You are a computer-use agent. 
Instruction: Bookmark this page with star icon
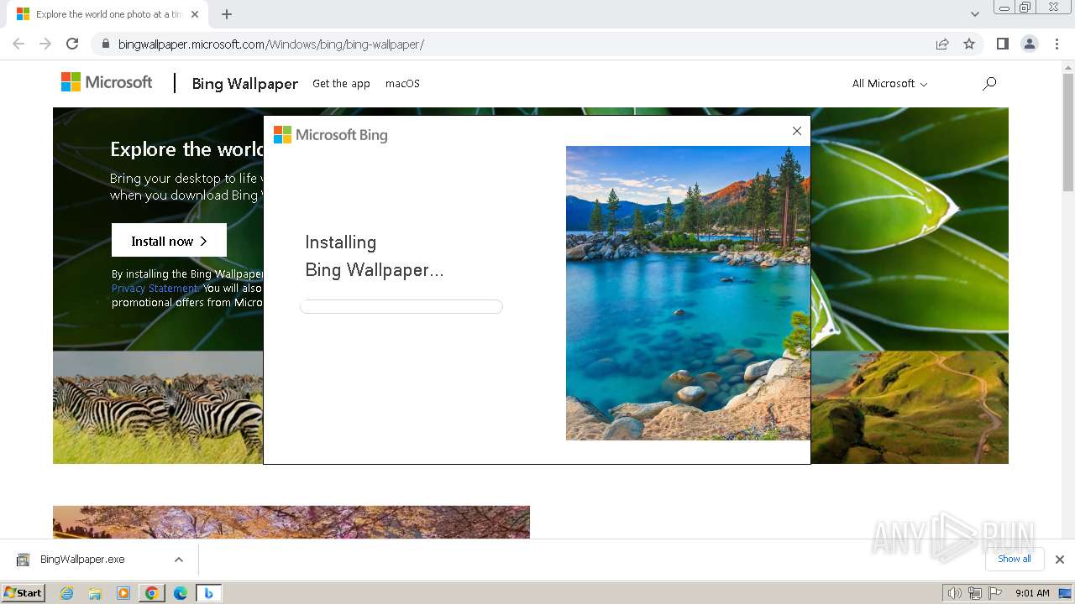coord(969,44)
